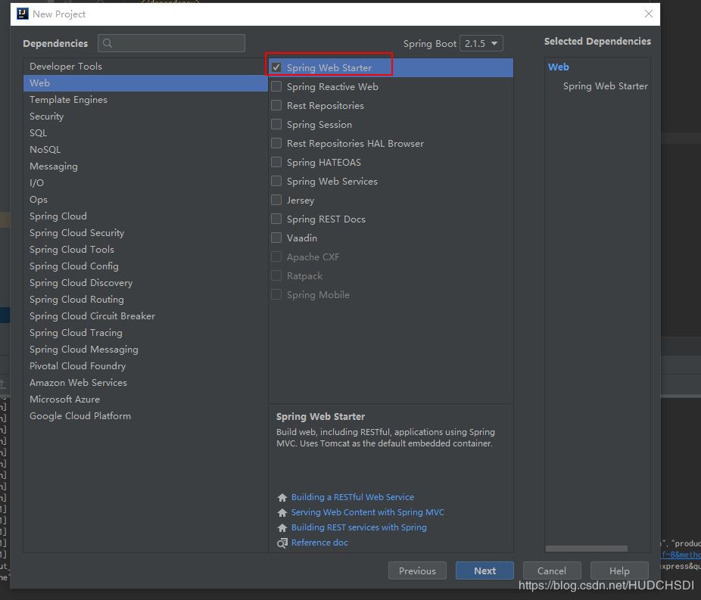This screenshot has width=701, height=600.
Task: Click the Reference doc icon
Action: 282,542
